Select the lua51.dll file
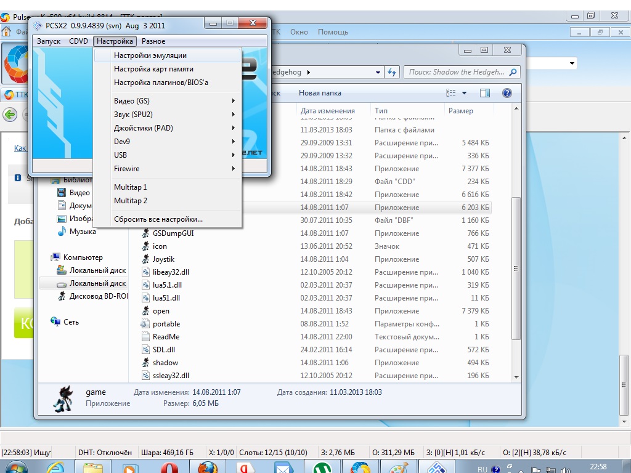 click(166, 298)
